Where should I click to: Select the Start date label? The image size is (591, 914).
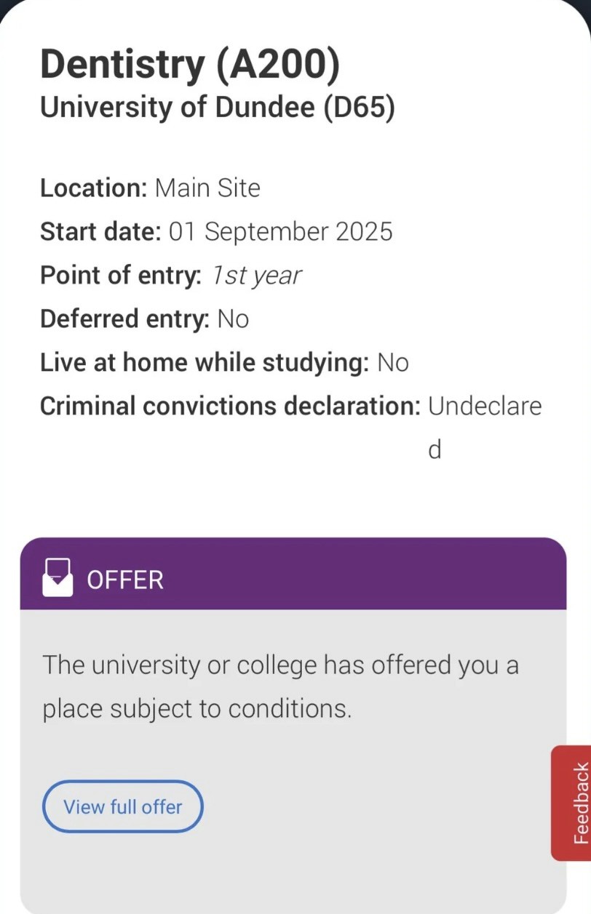click(100, 232)
